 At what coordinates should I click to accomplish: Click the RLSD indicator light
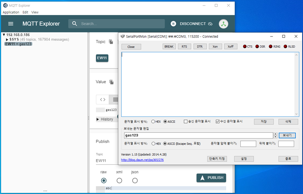coord(285,47)
